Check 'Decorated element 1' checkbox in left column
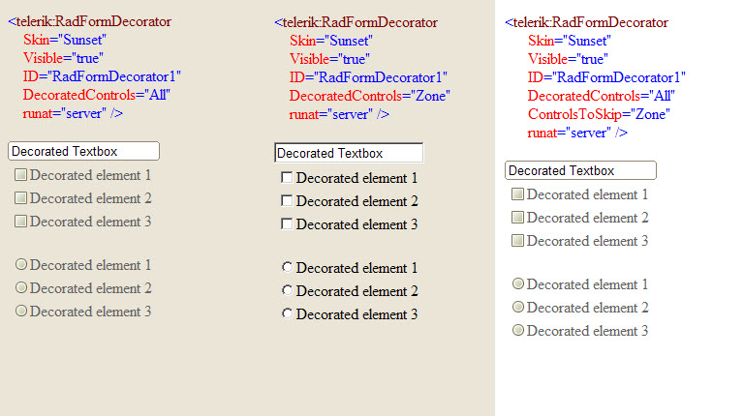This screenshot has width=744, height=416. point(20,175)
